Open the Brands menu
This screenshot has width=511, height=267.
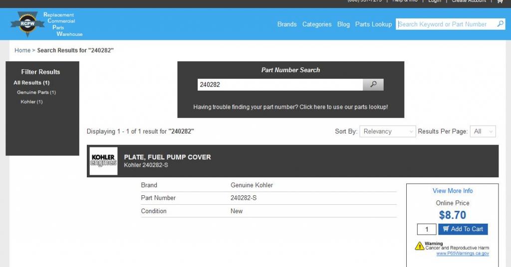(287, 24)
